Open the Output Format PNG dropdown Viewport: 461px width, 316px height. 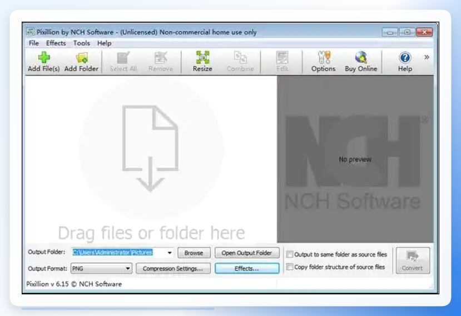[101, 268]
